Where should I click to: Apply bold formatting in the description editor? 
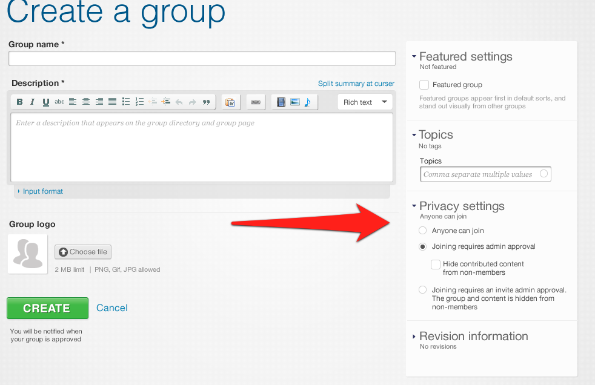[19, 102]
